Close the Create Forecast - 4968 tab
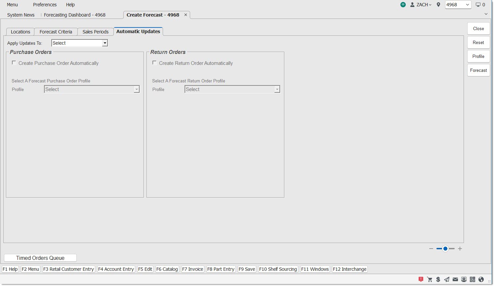The width and height of the screenshot is (494, 286). coord(185,15)
